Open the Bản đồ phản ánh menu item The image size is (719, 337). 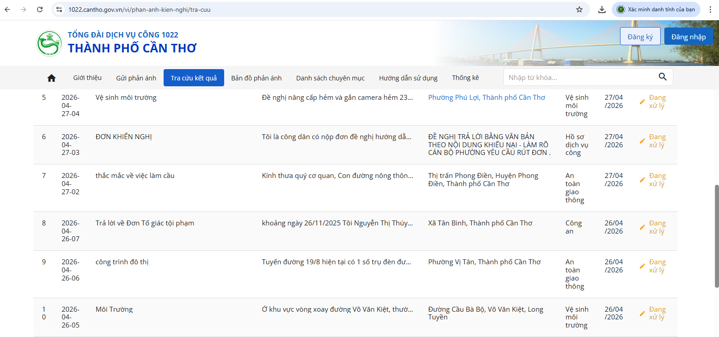coord(256,78)
